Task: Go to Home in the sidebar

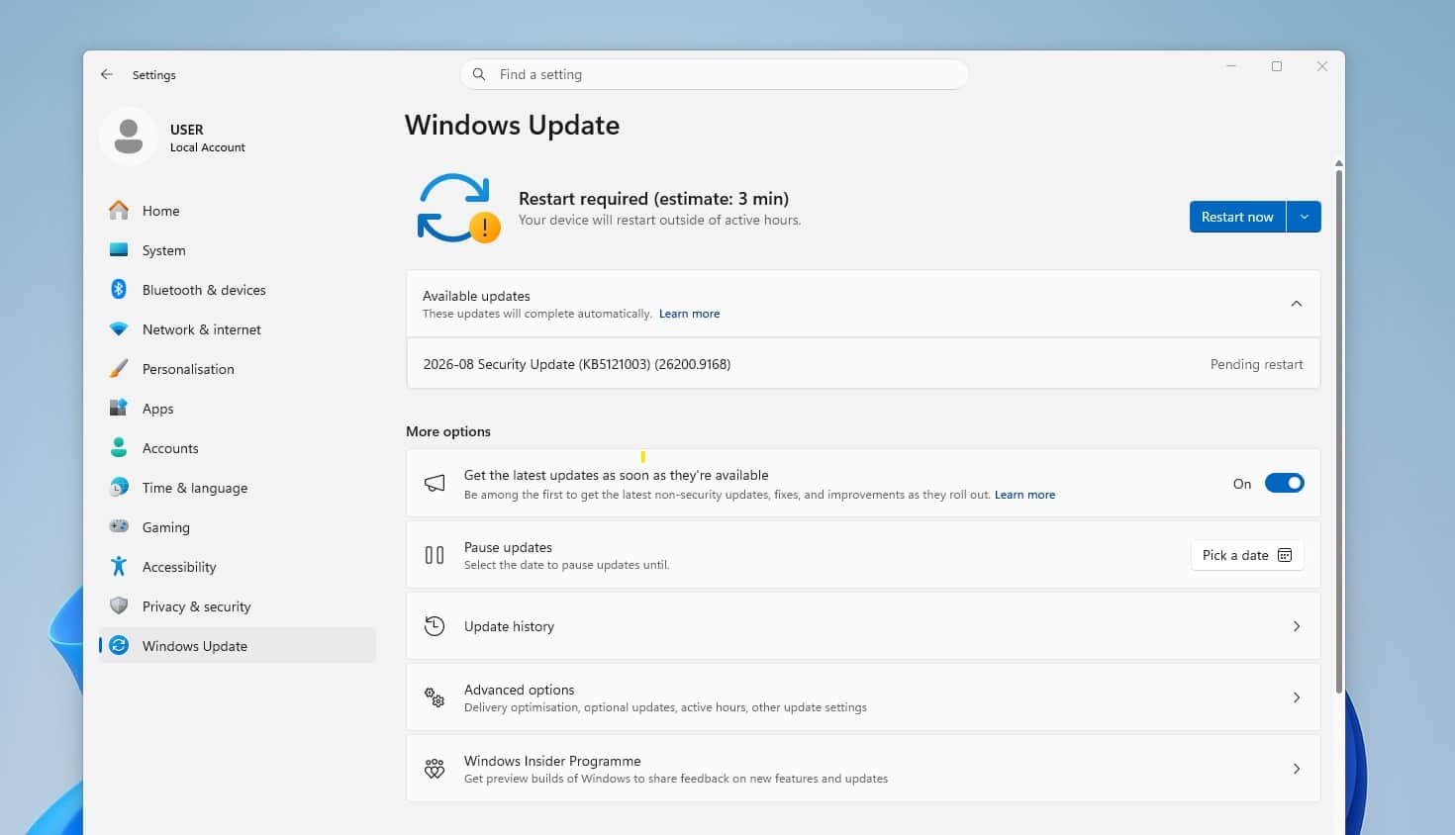Action: (238, 211)
